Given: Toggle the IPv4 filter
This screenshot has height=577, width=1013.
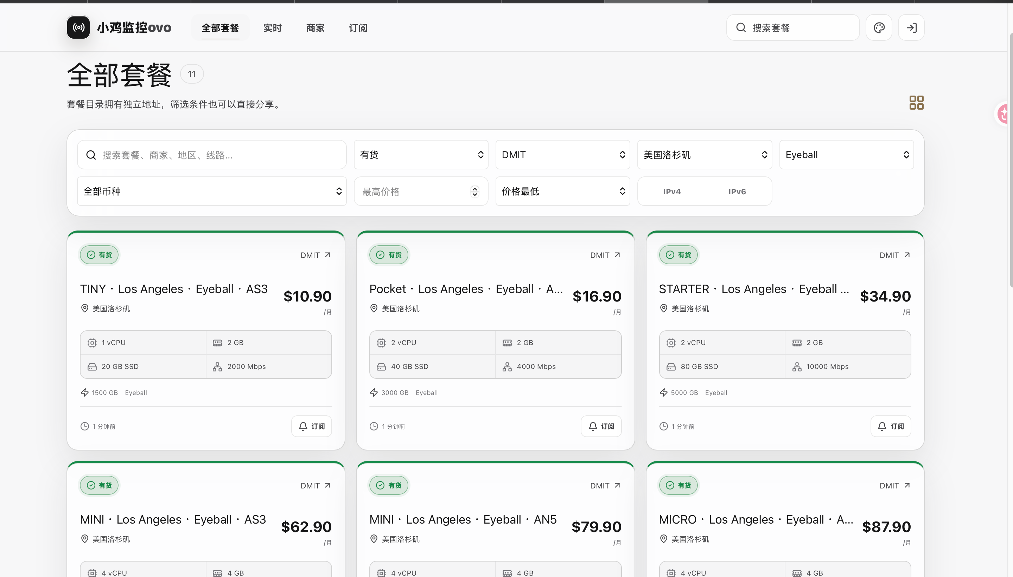Looking at the screenshot, I should [x=672, y=192].
